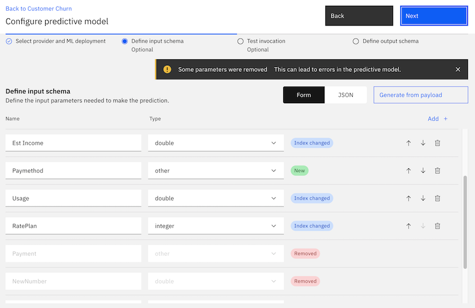Image resolution: width=475 pixels, height=308 pixels.
Task: Click the Back button
Action: 359,16
